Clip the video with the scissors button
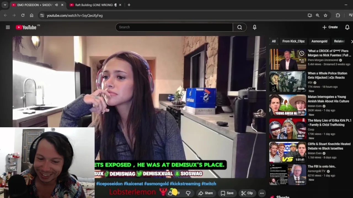 coord(247,193)
